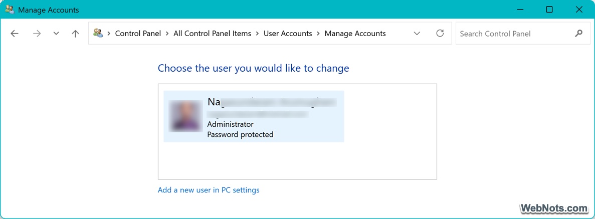The image size is (595, 219).
Task: Open recent locations chevron dropdown
Action: (56, 34)
